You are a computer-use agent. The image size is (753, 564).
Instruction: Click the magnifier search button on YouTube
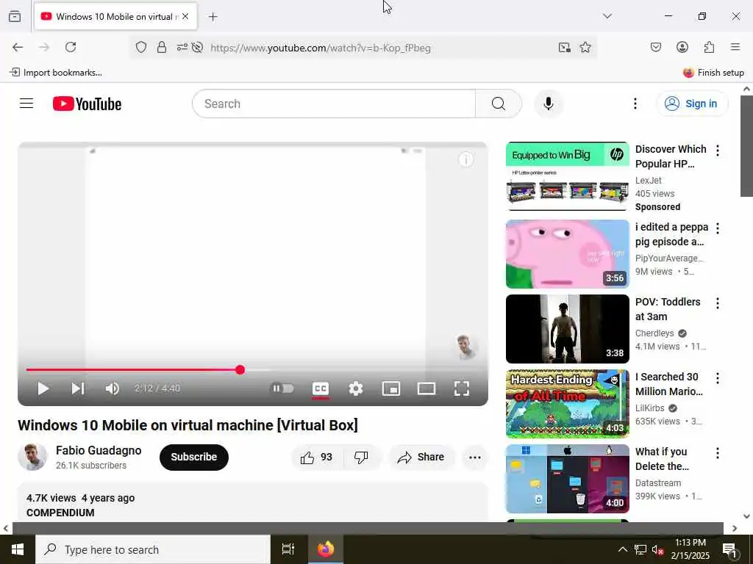pos(499,104)
